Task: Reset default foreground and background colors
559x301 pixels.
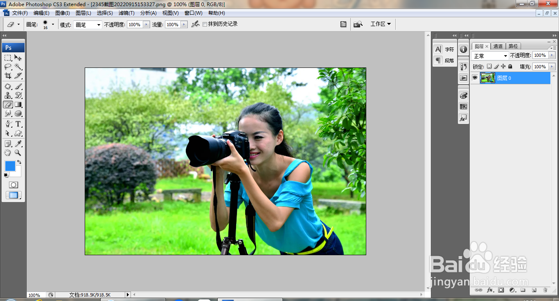Action: [6, 175]
